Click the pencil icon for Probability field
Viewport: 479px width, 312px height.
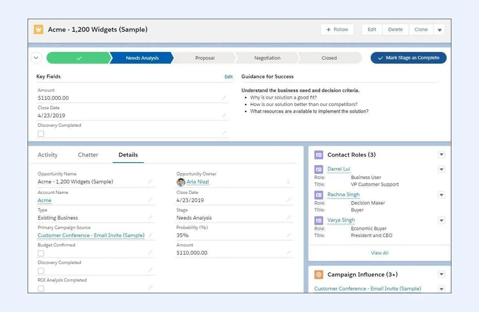pos(288,235)
